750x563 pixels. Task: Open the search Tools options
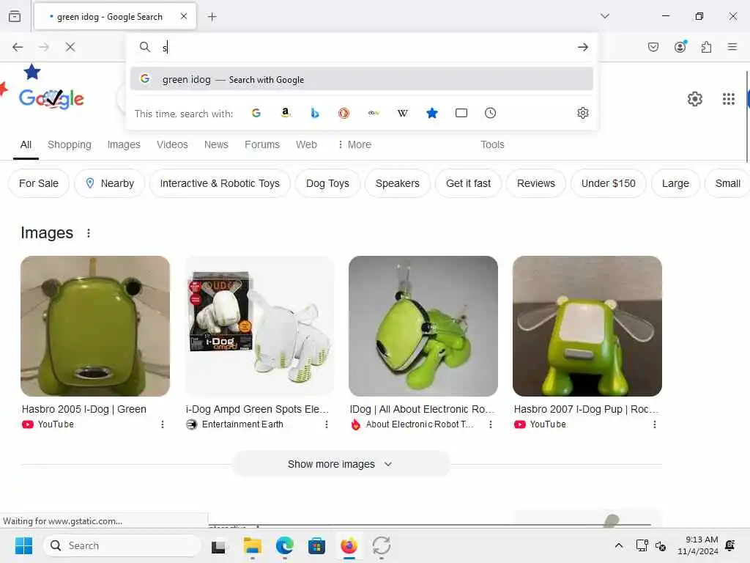[x=492, y=144]
